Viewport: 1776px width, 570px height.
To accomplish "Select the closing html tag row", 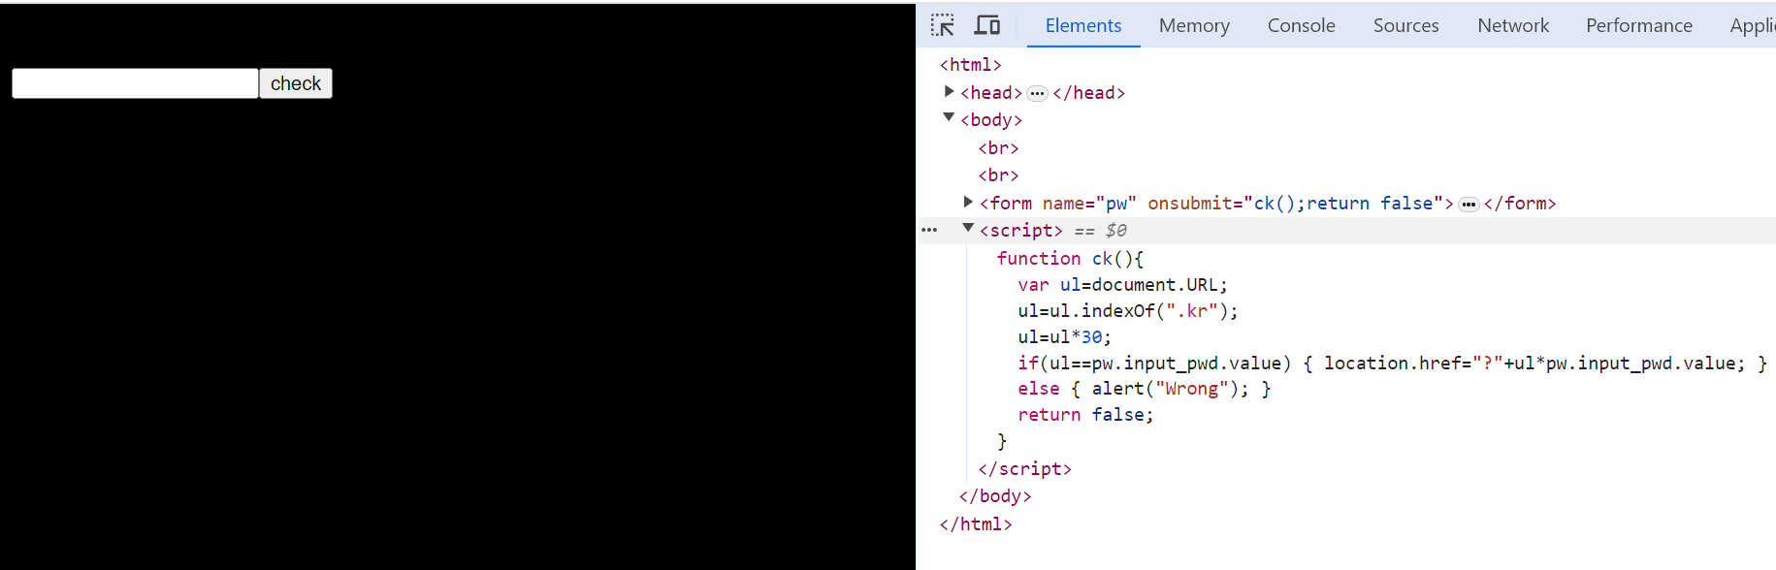I will click(x=976, y=524).
